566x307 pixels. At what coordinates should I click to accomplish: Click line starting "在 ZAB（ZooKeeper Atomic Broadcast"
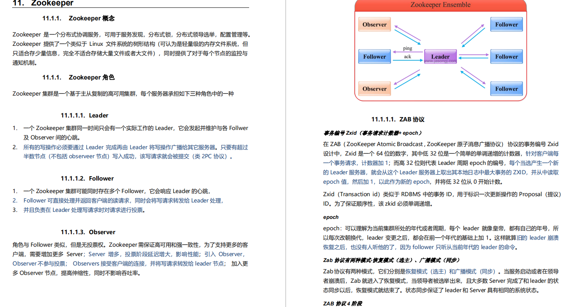point(441,144)
